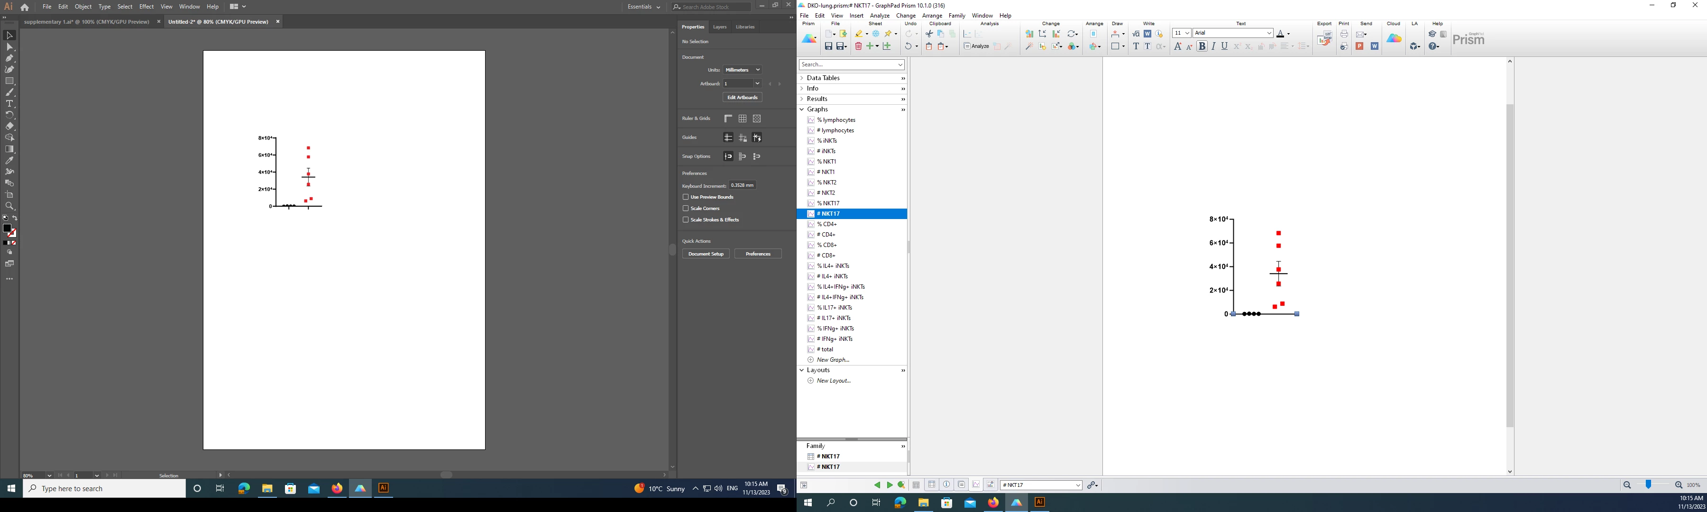This screenshot has width=1707, height=512.
Task: Delete sheet using red trash icon
Action: pyautogui.click(x=858, y=46)
